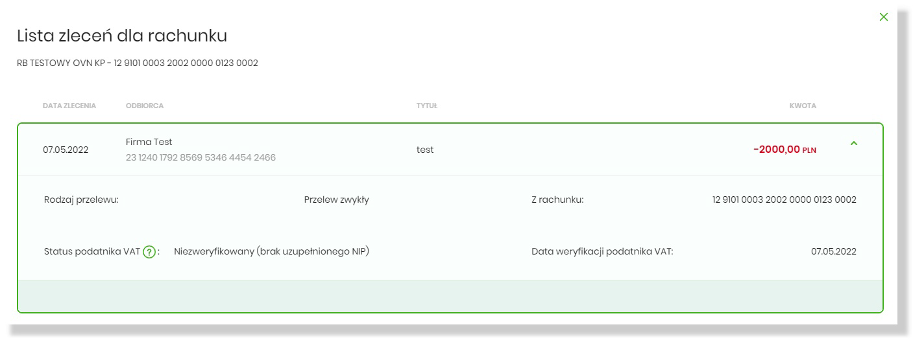
Task: Click Data weryfikacji podatnika VAT label
Action: [602, 252]
